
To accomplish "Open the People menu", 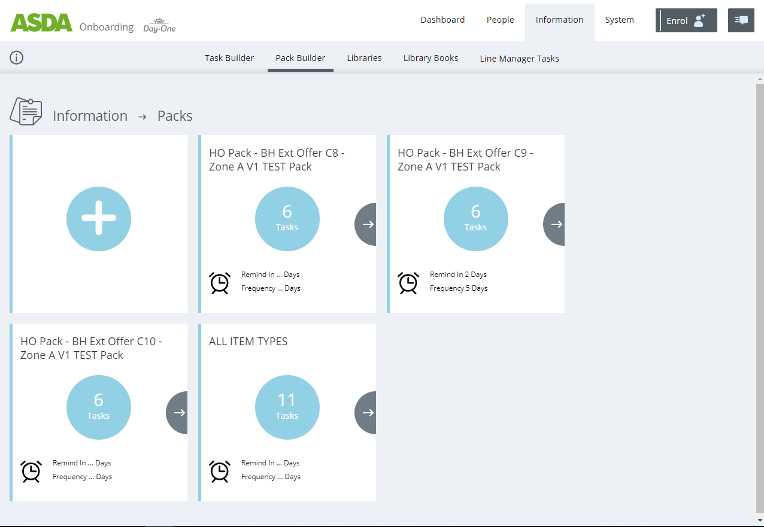I will pyautogui.click(x=500, y=20).
